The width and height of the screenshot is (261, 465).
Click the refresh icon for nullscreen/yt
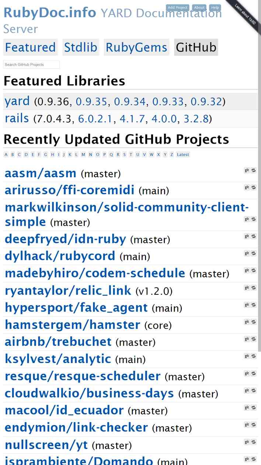(x=254, y=442)
